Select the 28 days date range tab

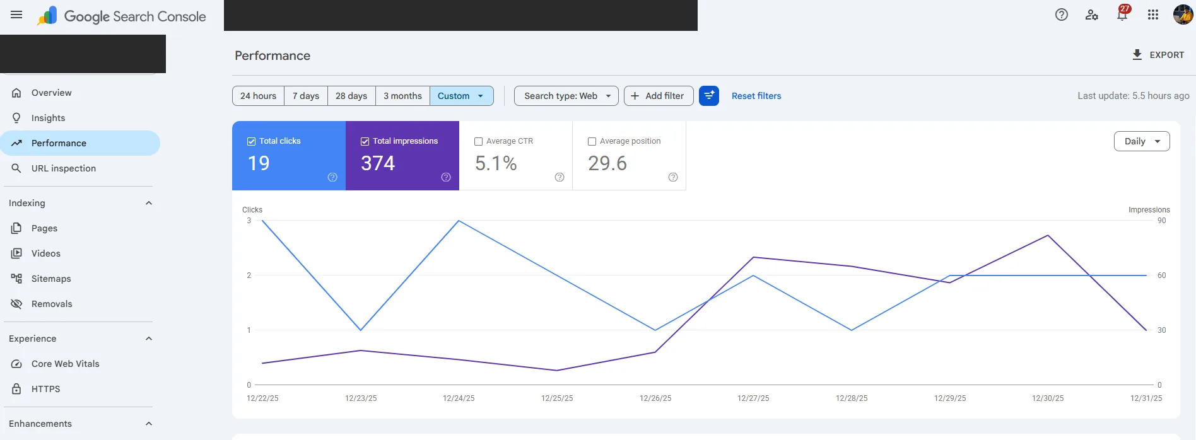coord(351,96)
